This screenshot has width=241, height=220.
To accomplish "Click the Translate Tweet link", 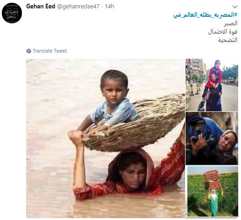I will [x=50, y=51].
